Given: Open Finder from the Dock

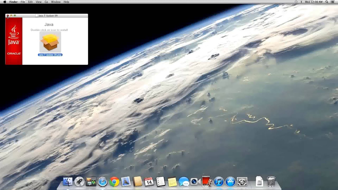Looking at the screenshot, I should (x=68, y=182).
